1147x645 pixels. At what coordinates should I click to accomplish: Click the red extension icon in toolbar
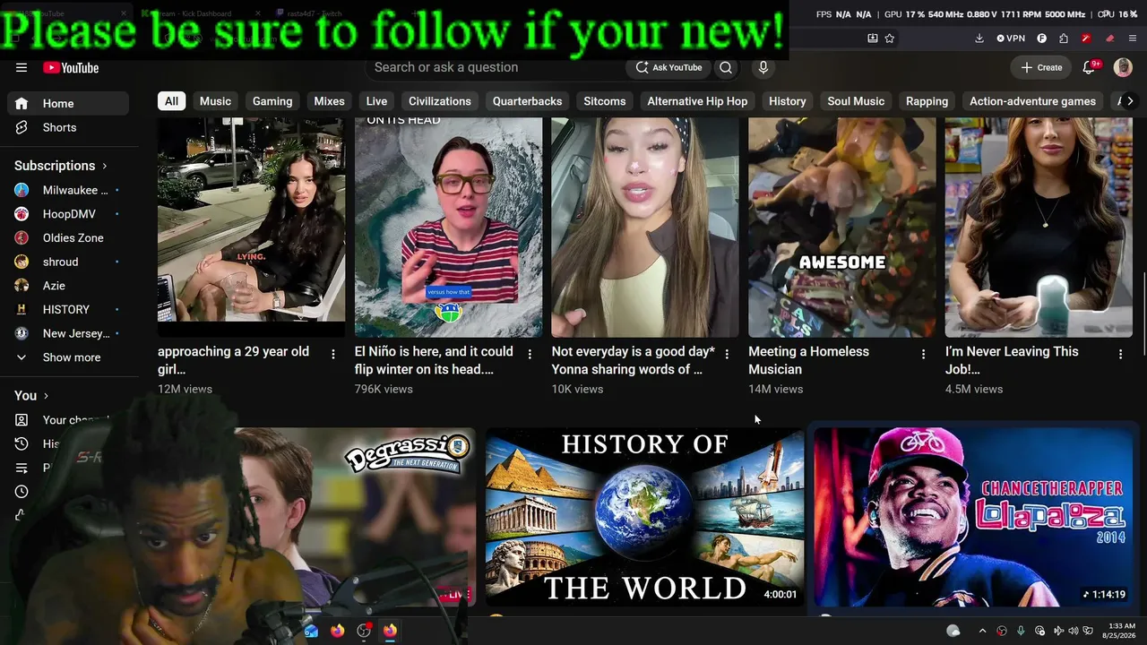(x=1086, y=39)
